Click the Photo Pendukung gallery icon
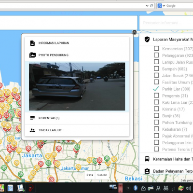Screen dimensions: 193x193 [x=32, y=55]
